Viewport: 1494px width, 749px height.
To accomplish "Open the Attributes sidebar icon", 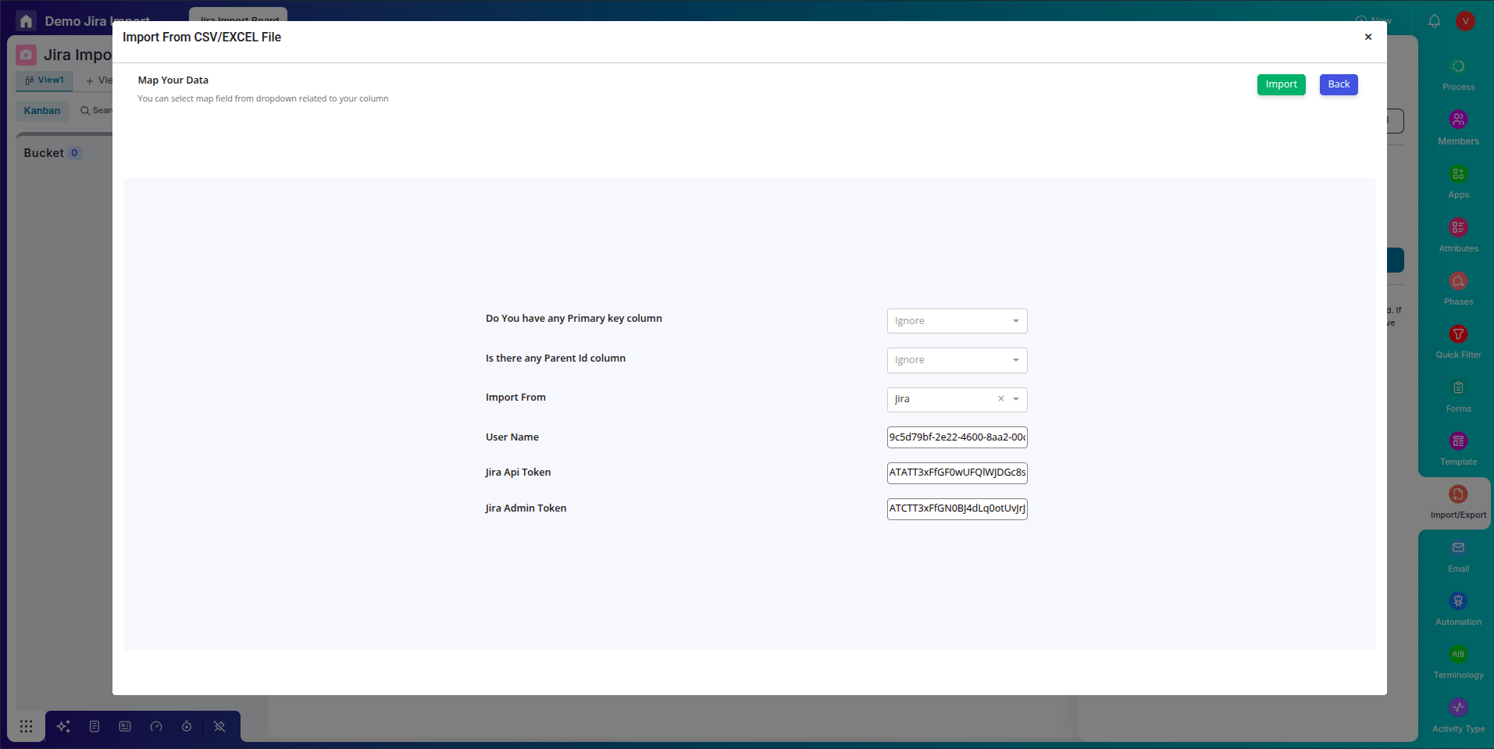I will [1458, 227].
